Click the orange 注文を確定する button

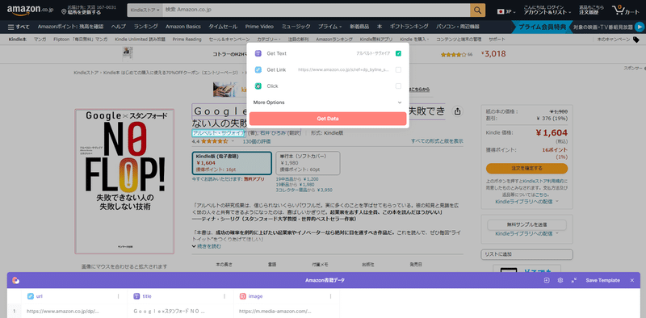tap(527, 169)
